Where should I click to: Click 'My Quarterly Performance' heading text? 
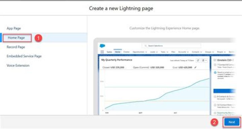[x=117, y=60]
